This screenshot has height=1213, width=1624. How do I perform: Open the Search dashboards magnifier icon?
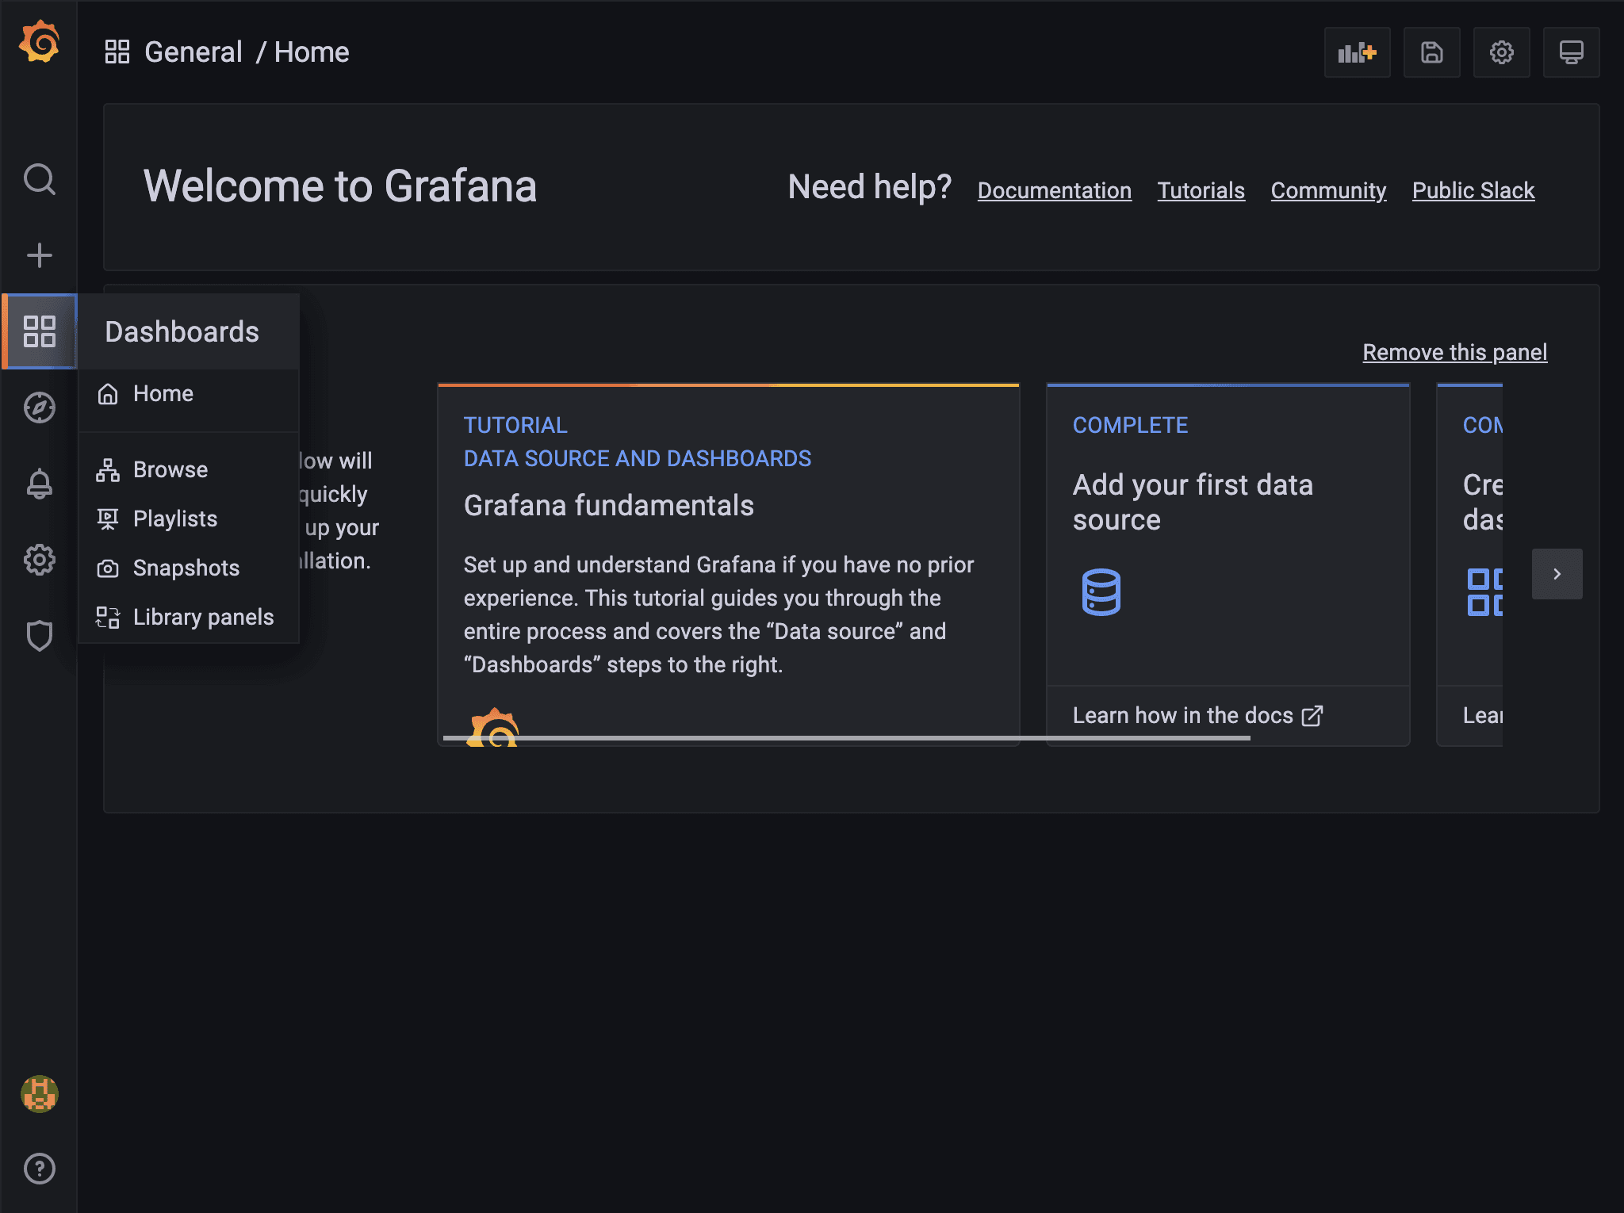click(x=39, y=179)
